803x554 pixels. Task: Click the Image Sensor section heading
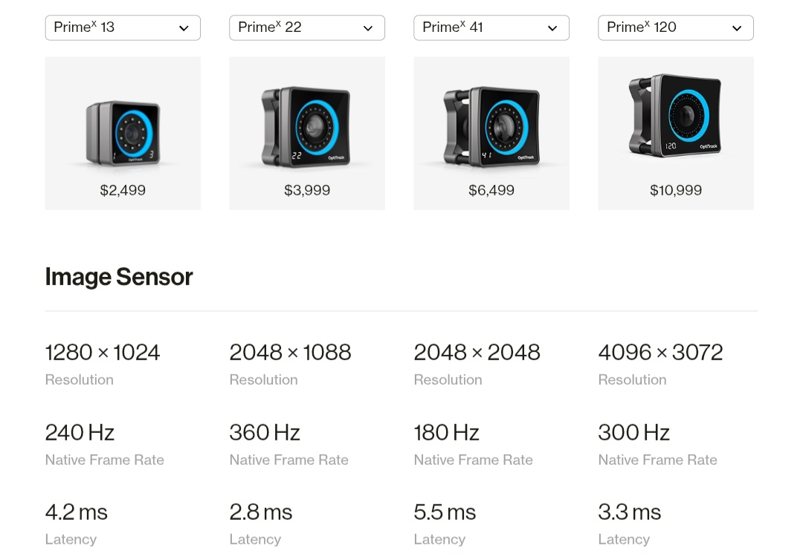(119, 277)
